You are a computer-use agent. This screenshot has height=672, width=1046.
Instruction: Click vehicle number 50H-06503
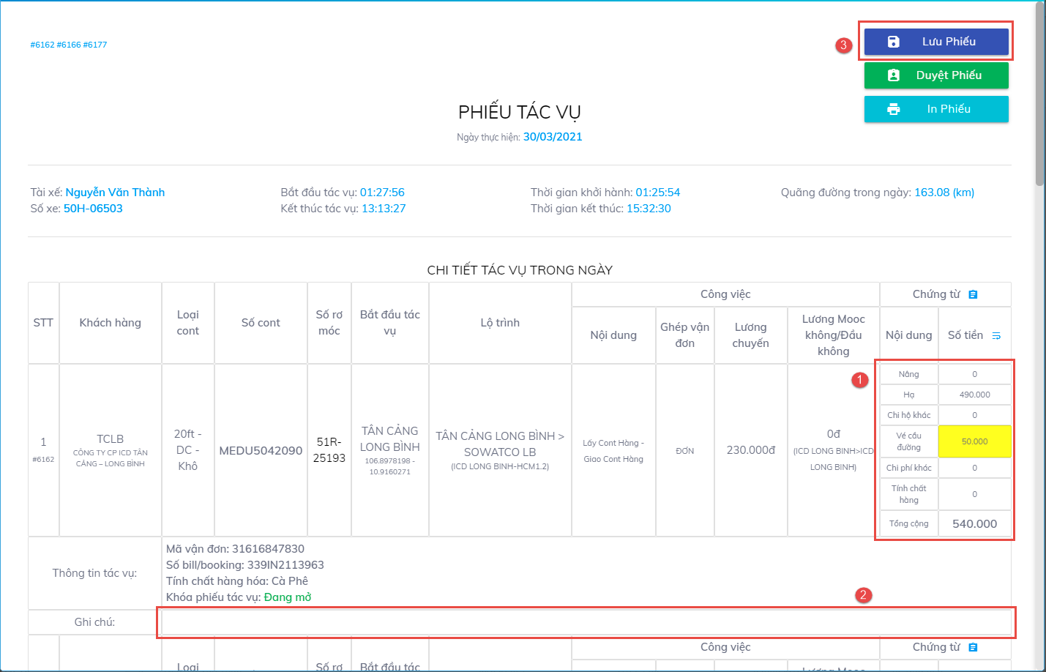93,209
